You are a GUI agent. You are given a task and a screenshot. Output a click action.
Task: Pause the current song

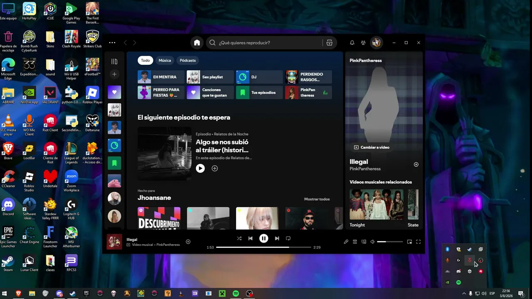pos(264,238)
